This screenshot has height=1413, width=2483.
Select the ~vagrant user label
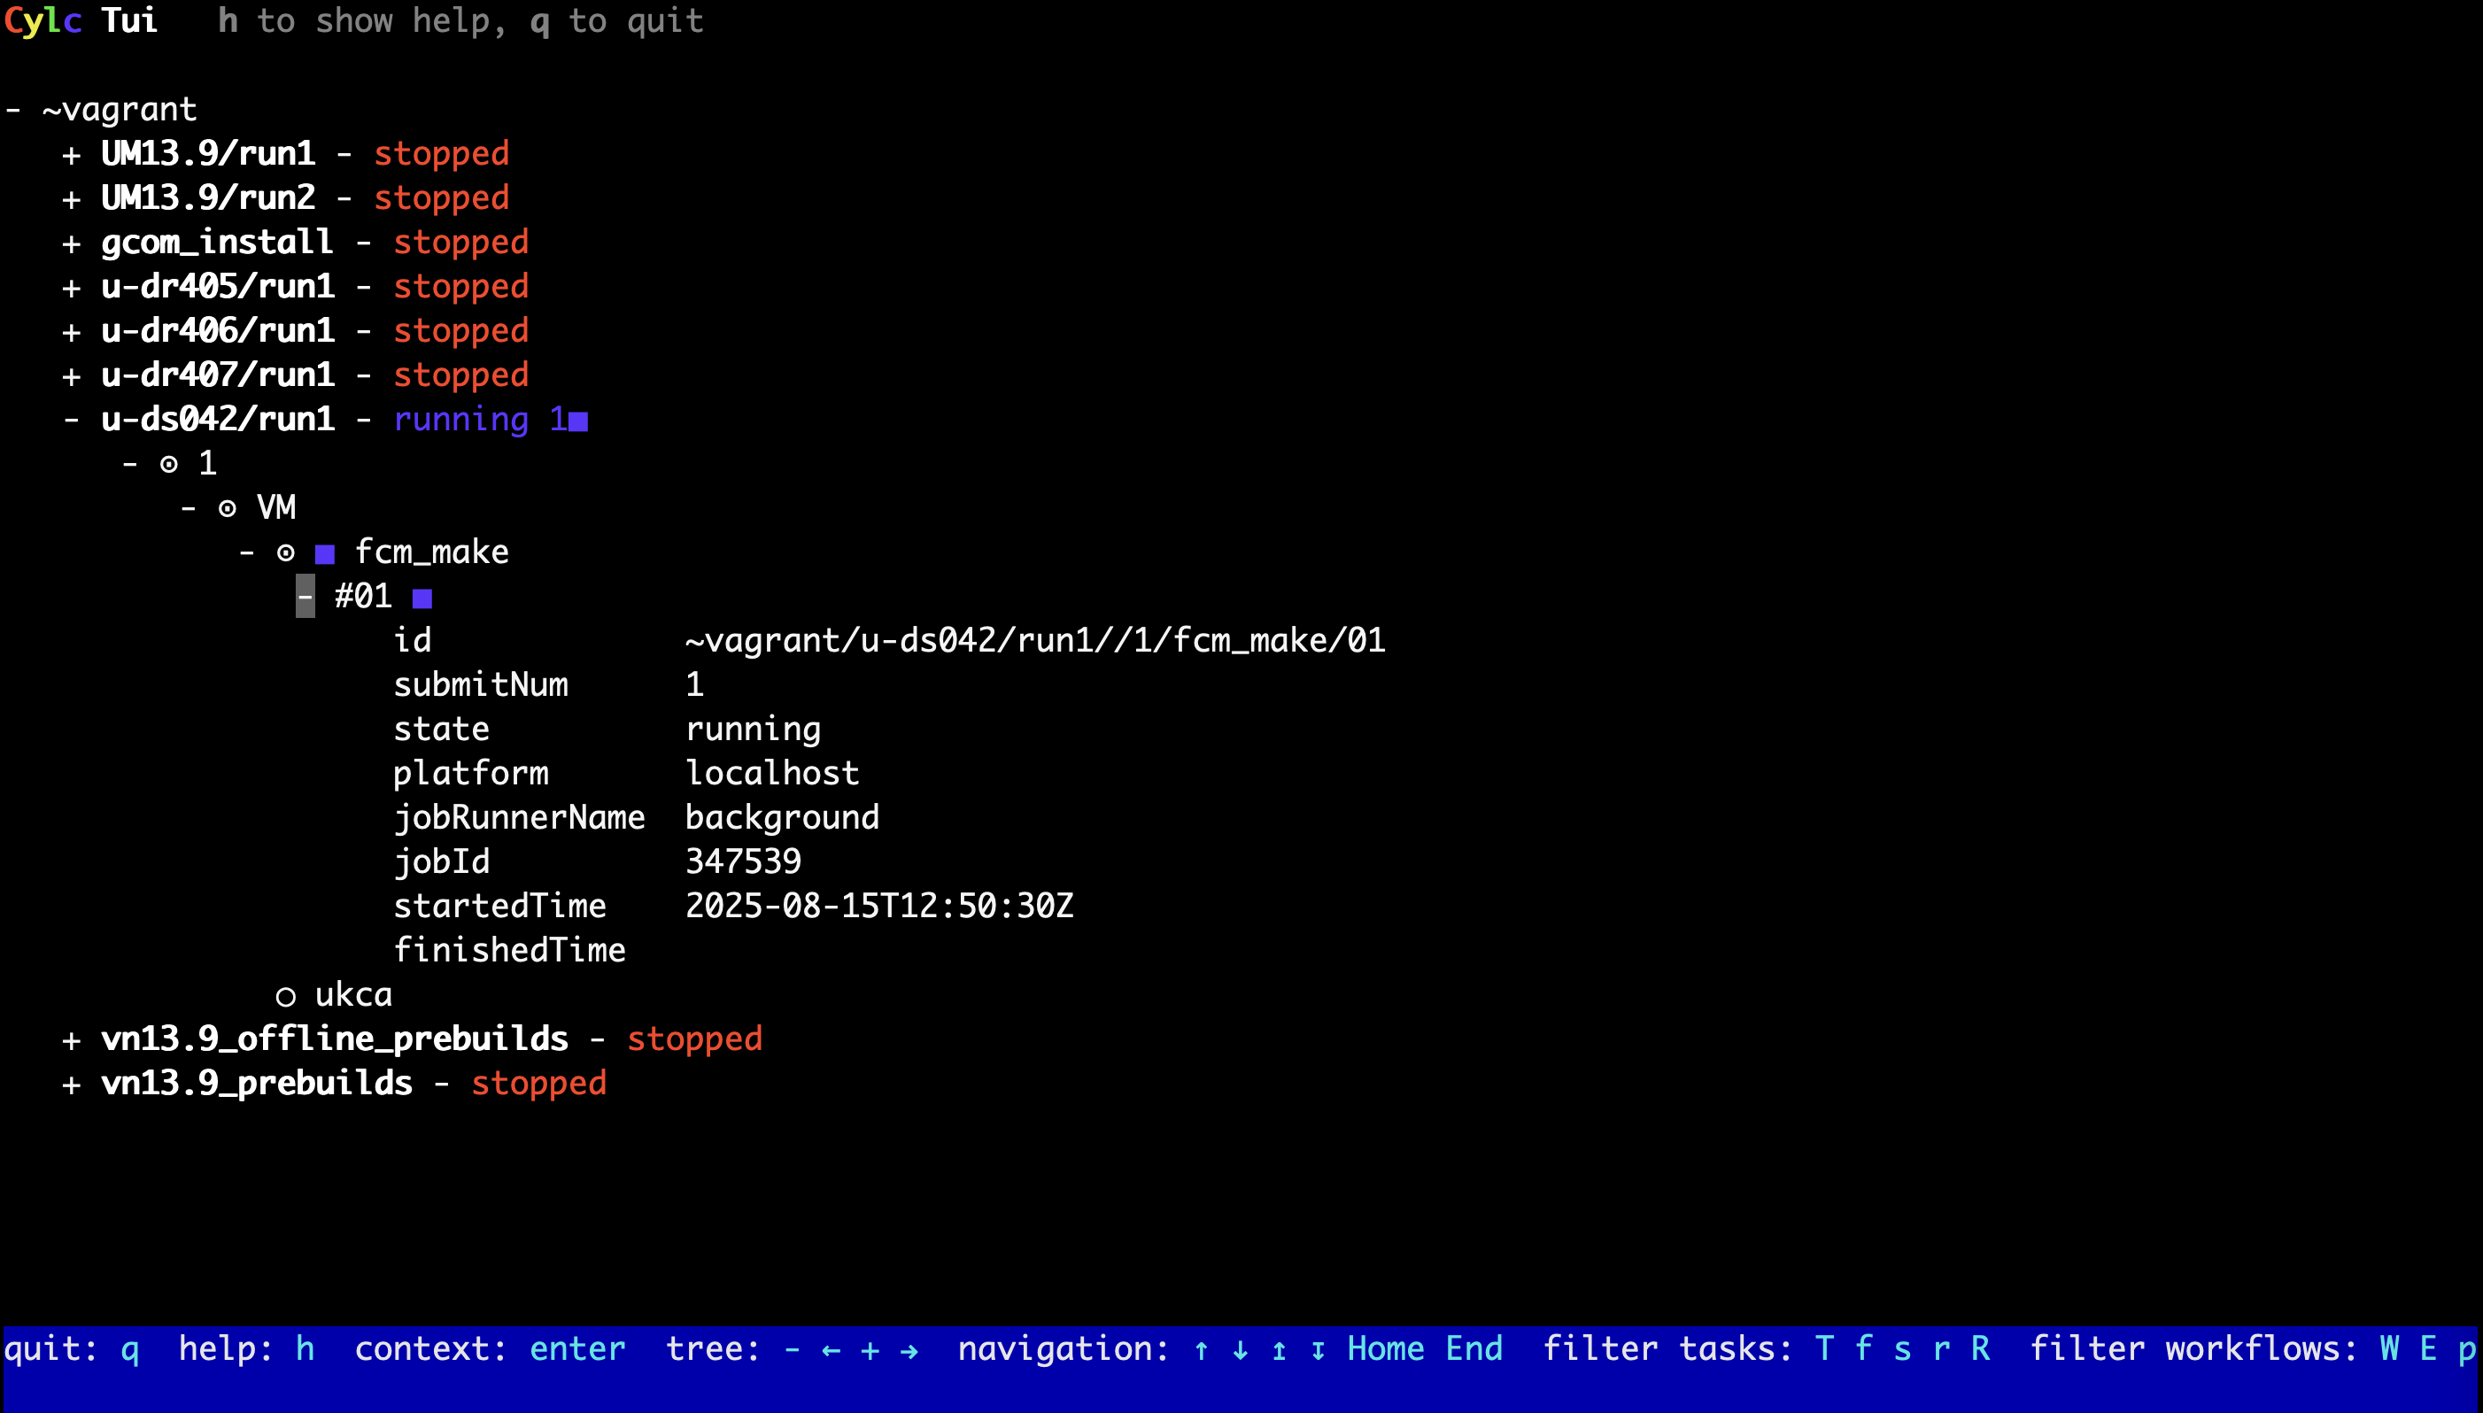click(x=120, y=110)
